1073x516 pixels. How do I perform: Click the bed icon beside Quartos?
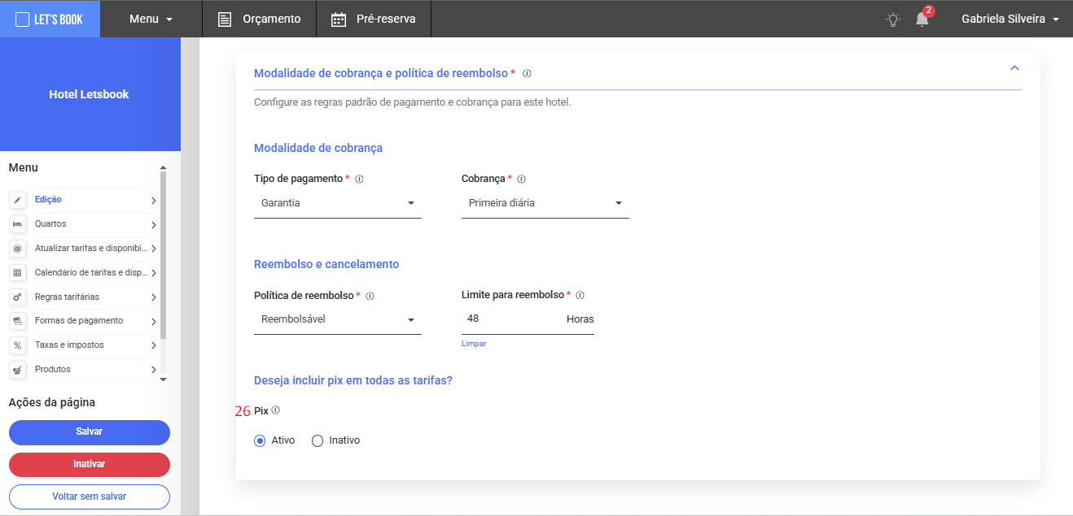tap(18, 224)
